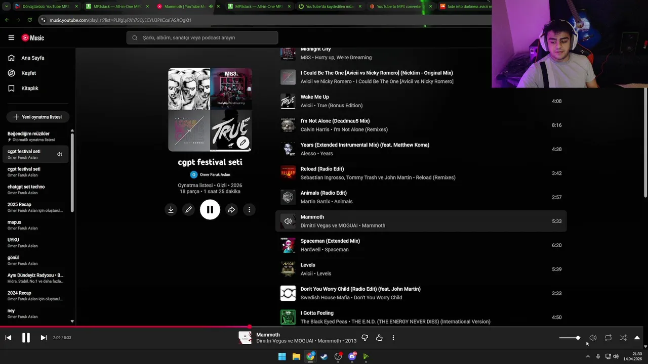The width and height of the screenshot is (648, 364).
Task: Play I'm Not Alone (Deadmau5 Mix)
Action: coord(335,121)
